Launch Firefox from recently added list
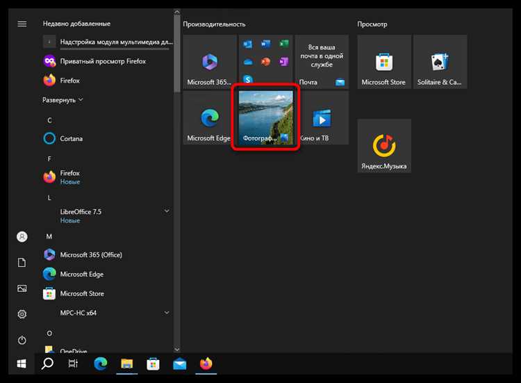The image size is (521, 383). pyautogui.click(x=108, y=81)
